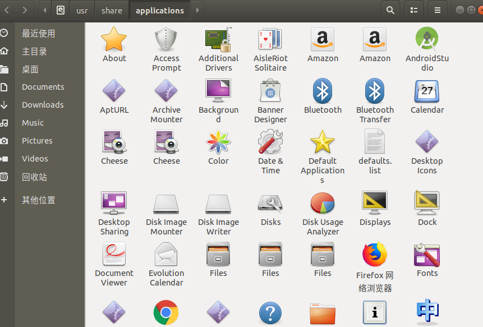483x327 pixels.
Task: Select the Document Viewer icon
Action: pos(114,255)
